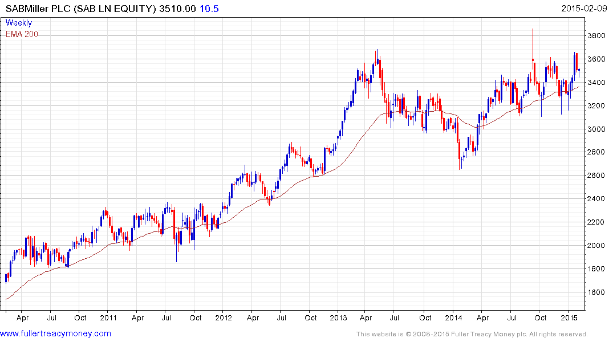This screenshot has width=613, height=342.
Task: Click the 3510.00 last price value
Action: pyautogui.click(x=177, y=8)
